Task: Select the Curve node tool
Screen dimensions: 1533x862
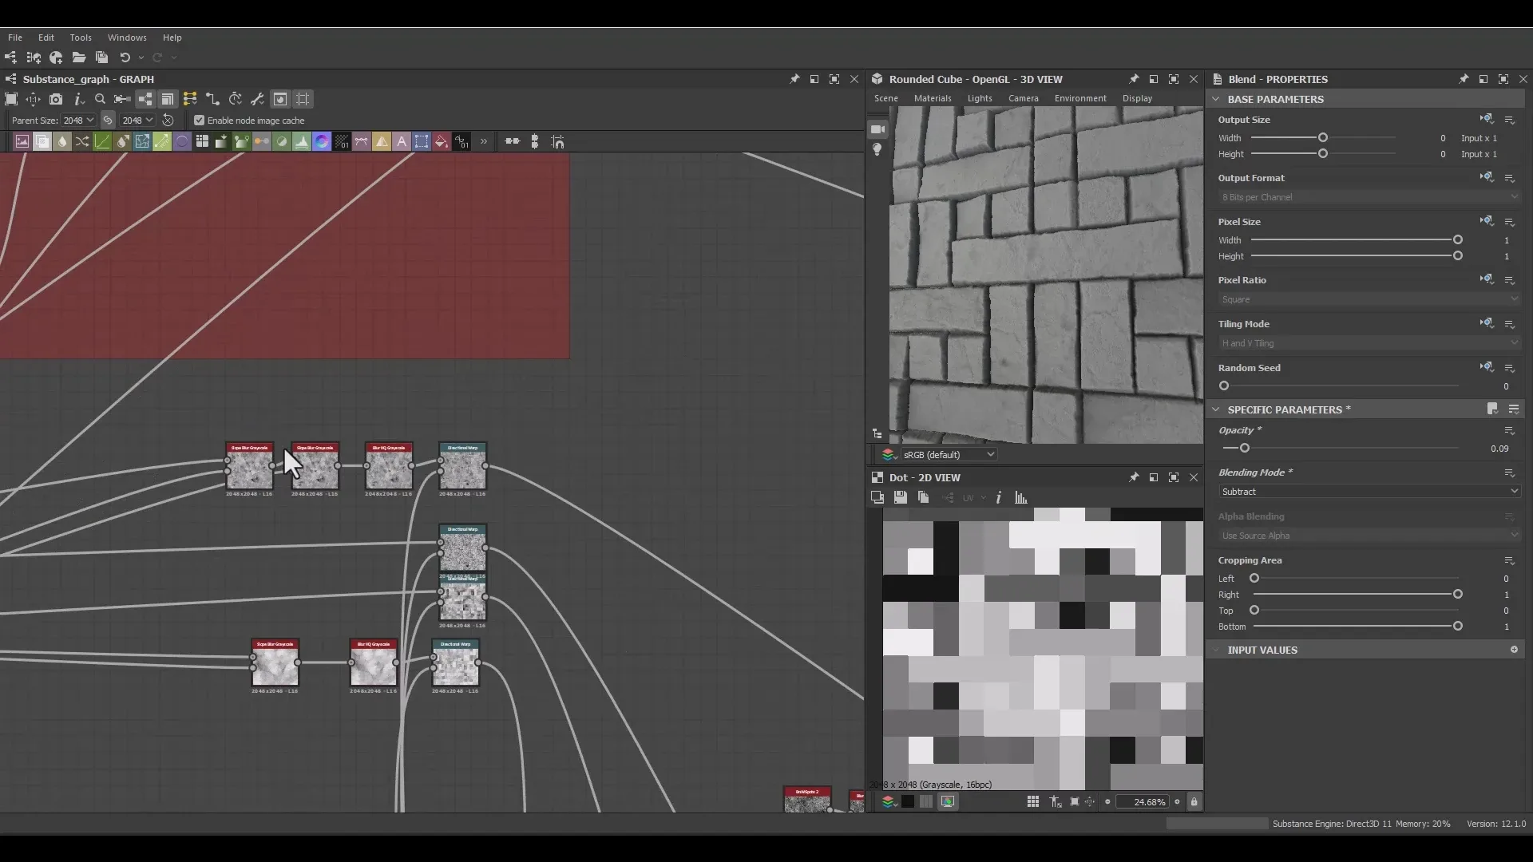Action: [x=102, y=141]
